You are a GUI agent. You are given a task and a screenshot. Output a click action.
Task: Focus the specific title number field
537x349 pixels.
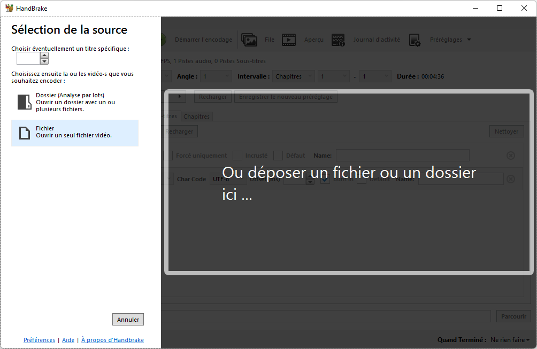tap(28, 58)
